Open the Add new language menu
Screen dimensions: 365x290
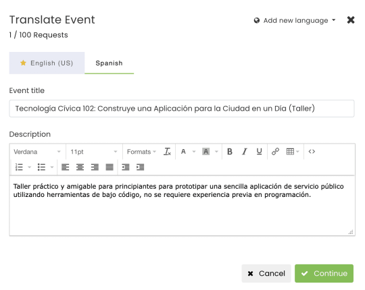[295, 20]
